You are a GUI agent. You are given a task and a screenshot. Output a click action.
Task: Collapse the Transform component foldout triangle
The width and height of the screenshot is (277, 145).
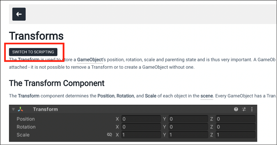point(13,109)
